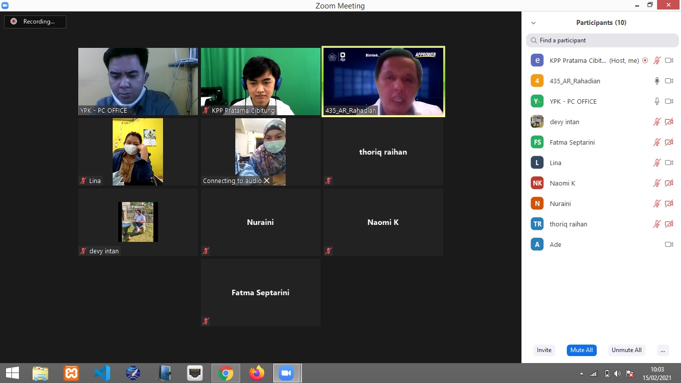Click the disabled camera icon for devy intan
681x383 pixels.
(x=669, y=122)
